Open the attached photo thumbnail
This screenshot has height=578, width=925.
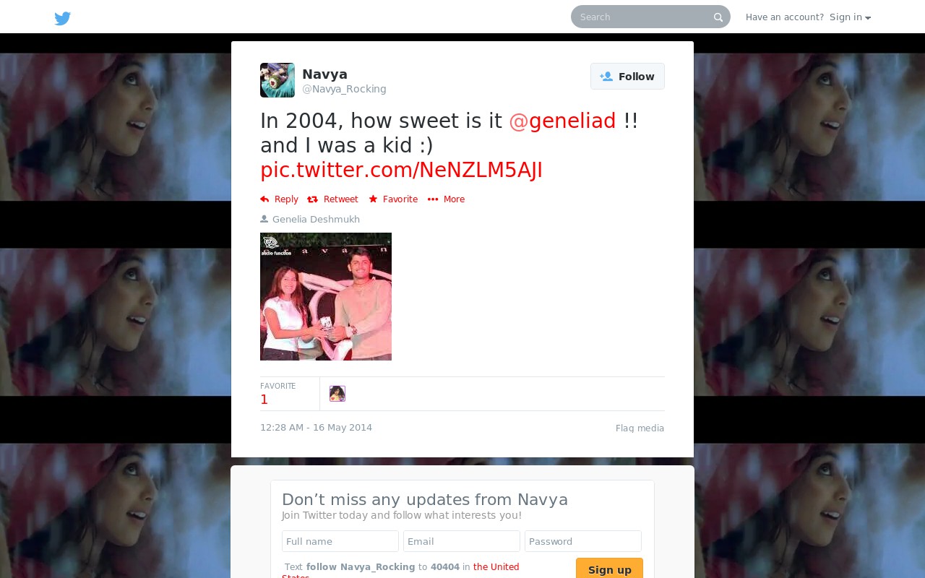click(x=326, y=296)
